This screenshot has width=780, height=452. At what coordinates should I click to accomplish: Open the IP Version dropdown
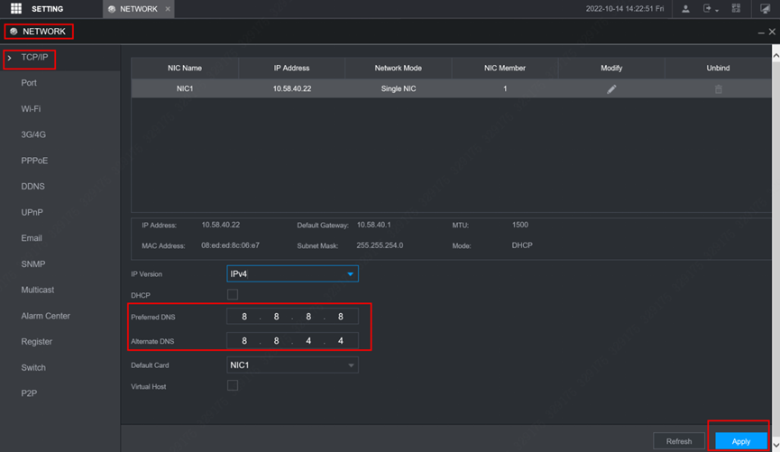[x=291, y=274]
